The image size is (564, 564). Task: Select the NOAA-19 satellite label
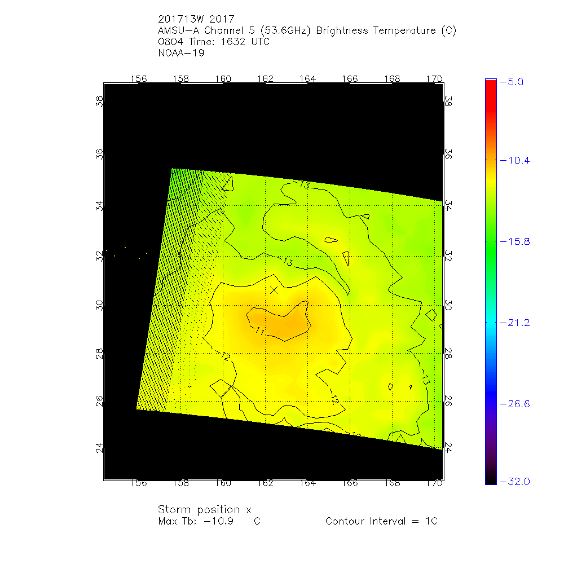181,53
